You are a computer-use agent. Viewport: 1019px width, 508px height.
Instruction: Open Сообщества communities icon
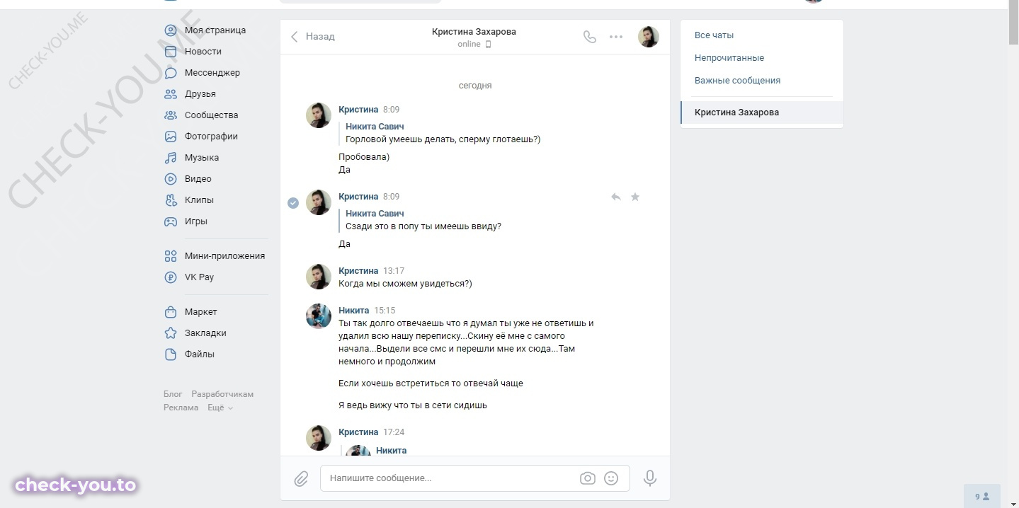pos(171,115)
